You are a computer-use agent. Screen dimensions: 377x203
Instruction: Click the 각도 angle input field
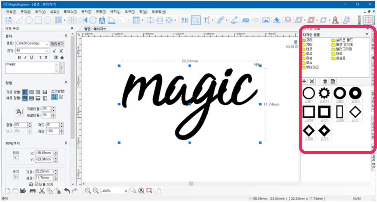tap(53, 125)
